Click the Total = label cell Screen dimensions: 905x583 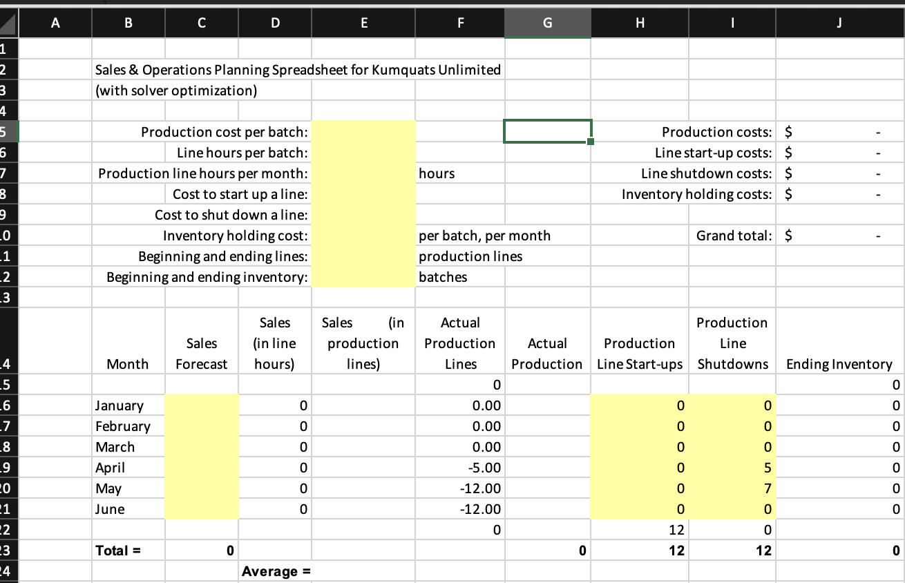pyautogui.click(x=128, y=551)
